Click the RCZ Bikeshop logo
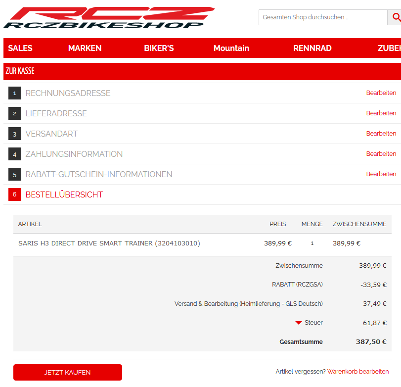This screenshot has width=401, height=387. [109, 18]
